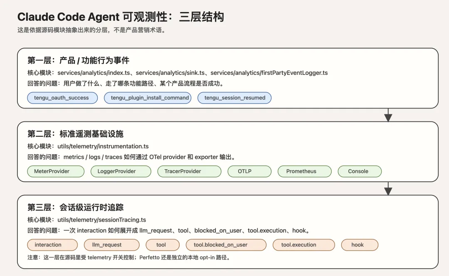Select the MeterProvider pill
The image size is (449, 276).
56,171
